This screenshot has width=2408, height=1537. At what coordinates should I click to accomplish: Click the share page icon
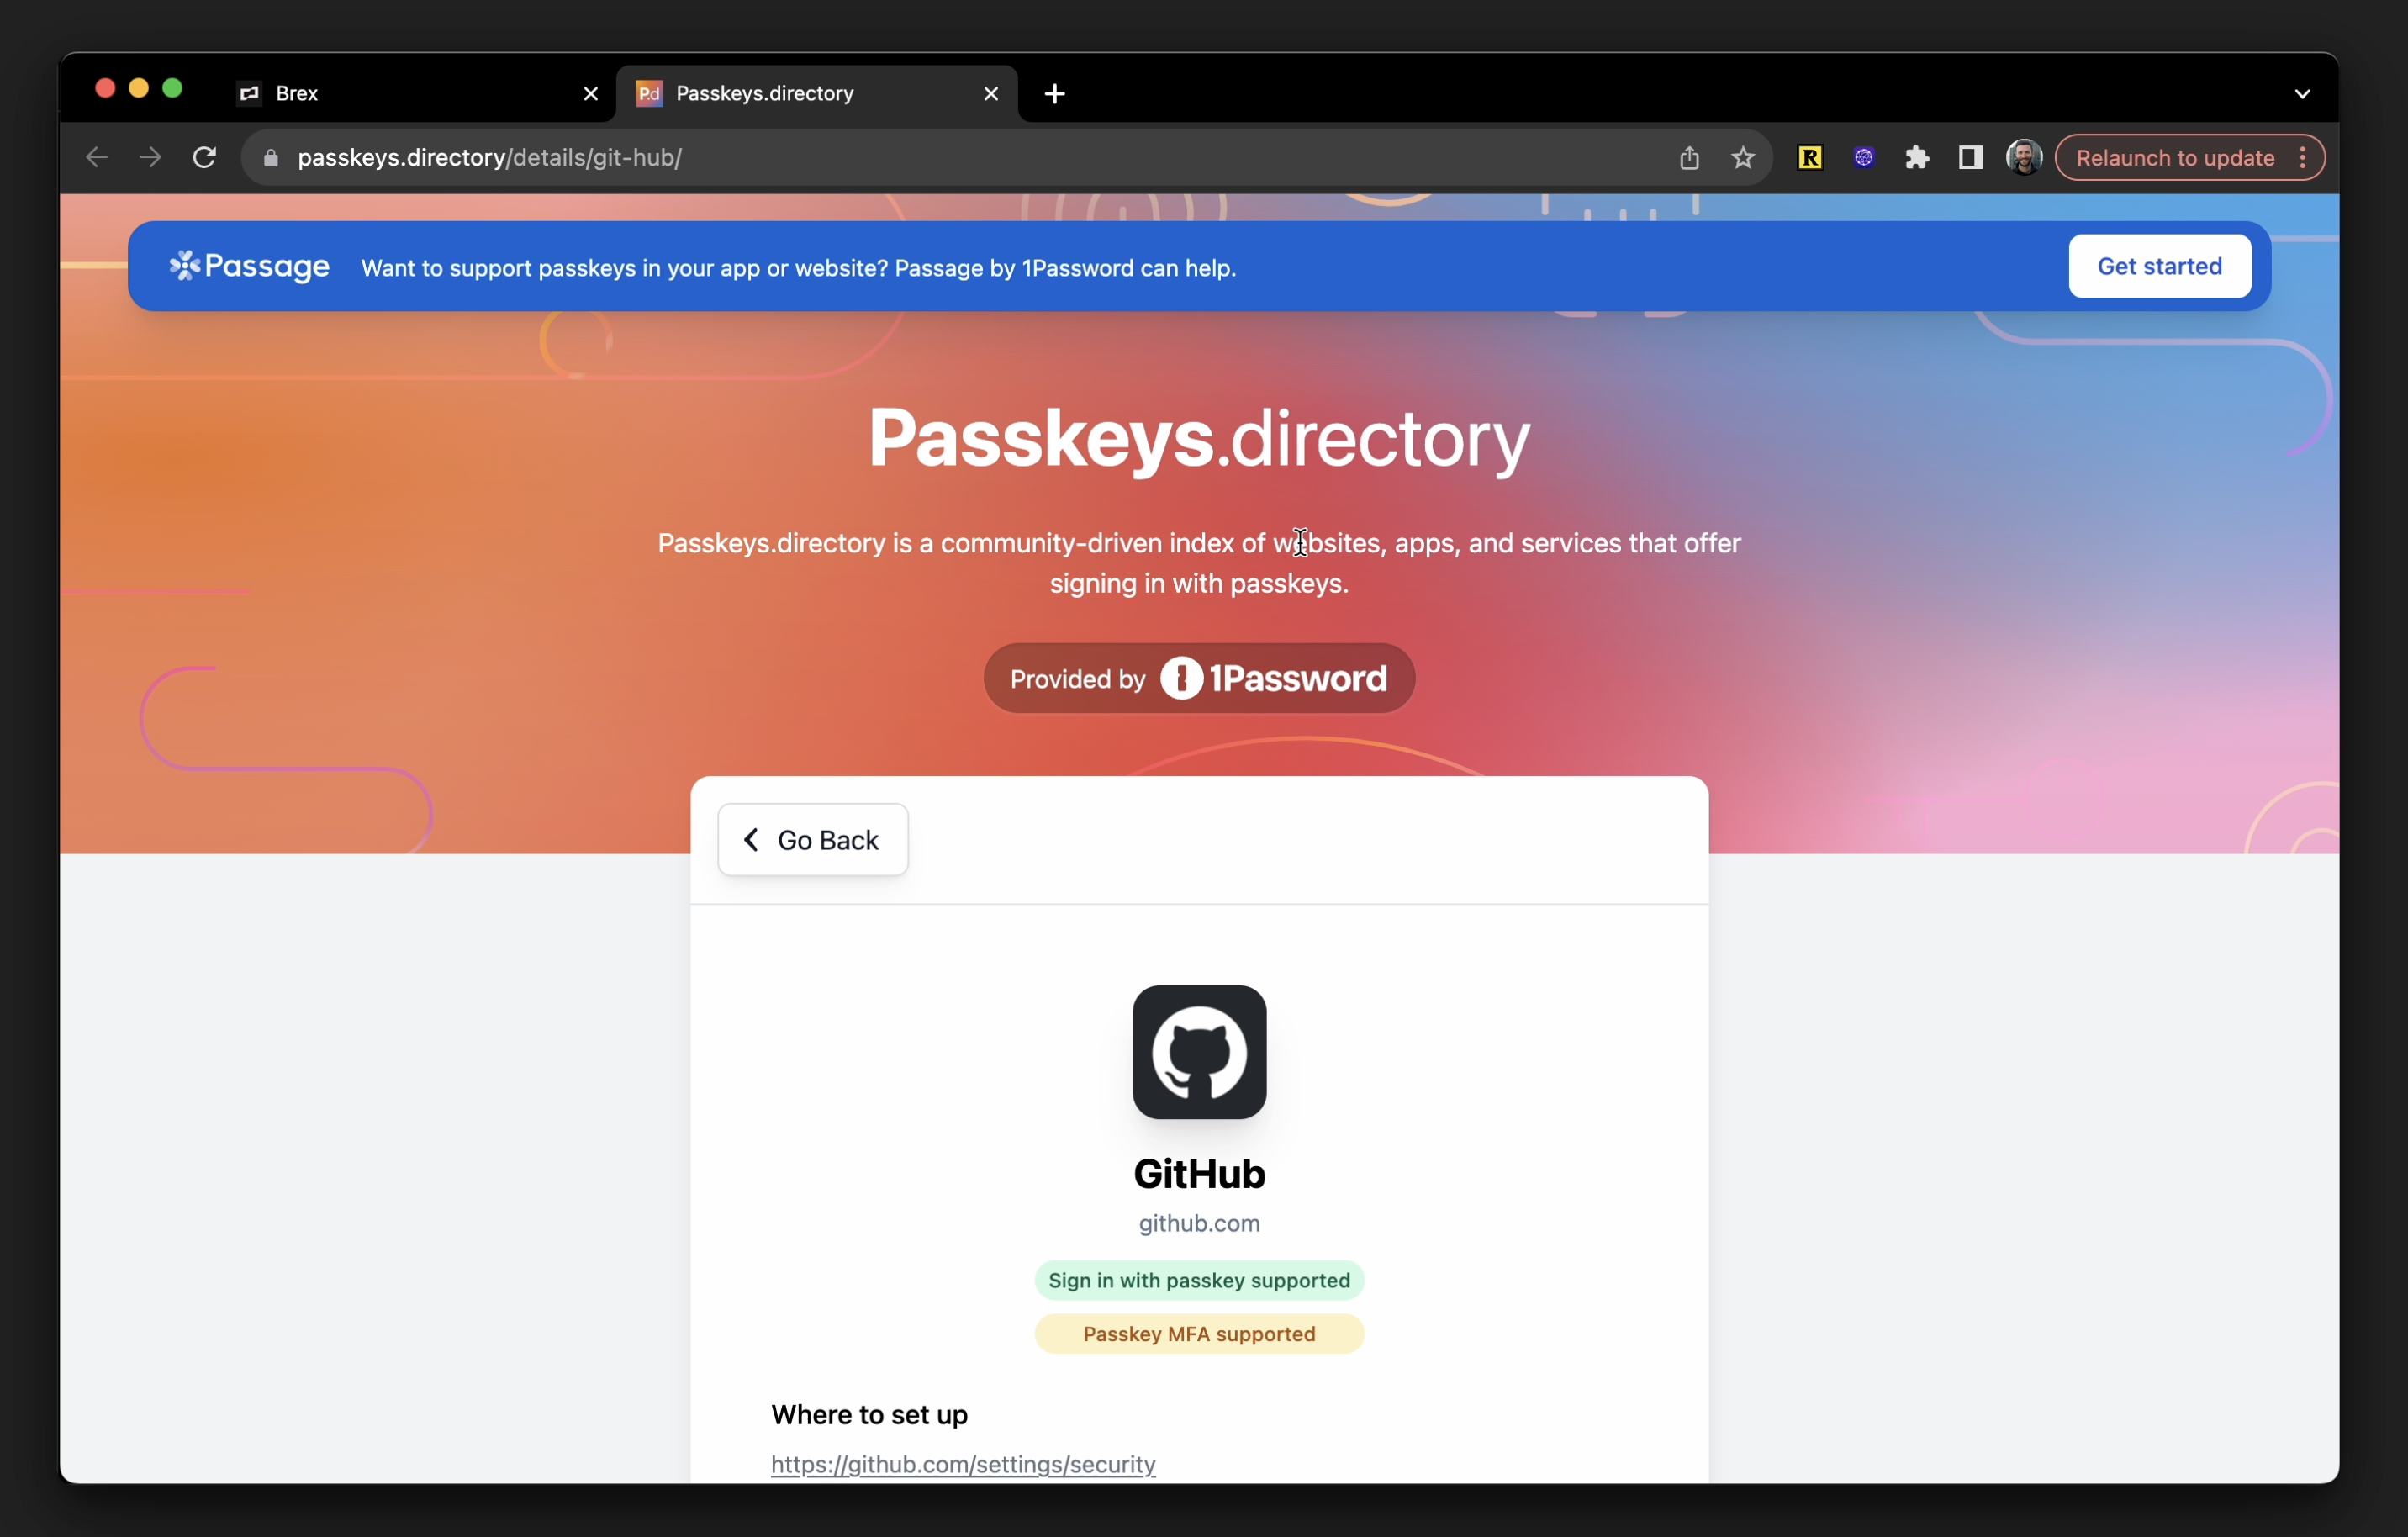[x=1689, y=158]
